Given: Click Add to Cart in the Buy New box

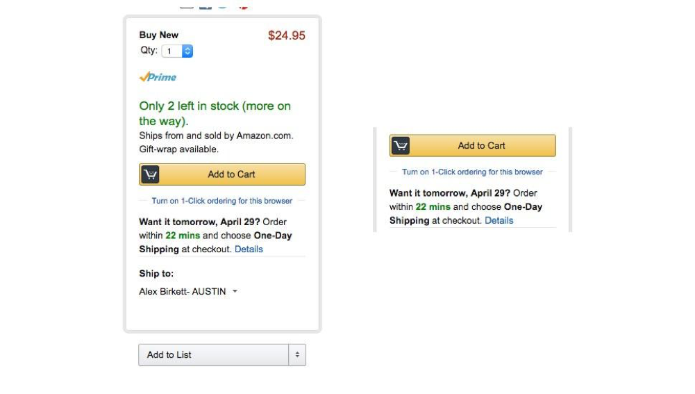Looking at the screenshot, I should tap(222, 174).
